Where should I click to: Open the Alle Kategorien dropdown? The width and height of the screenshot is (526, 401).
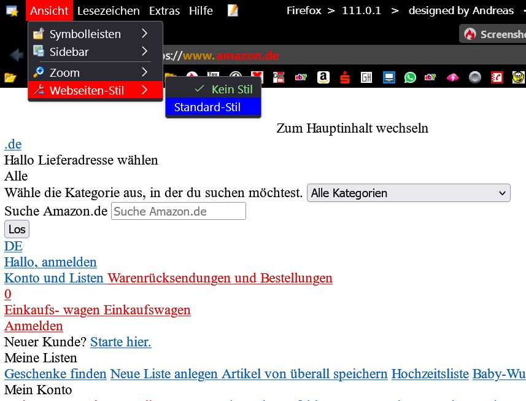click(x=408, y=193)
